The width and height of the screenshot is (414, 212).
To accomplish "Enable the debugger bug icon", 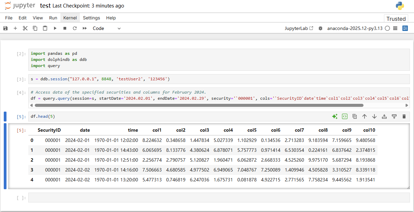I will click(320, 28).
